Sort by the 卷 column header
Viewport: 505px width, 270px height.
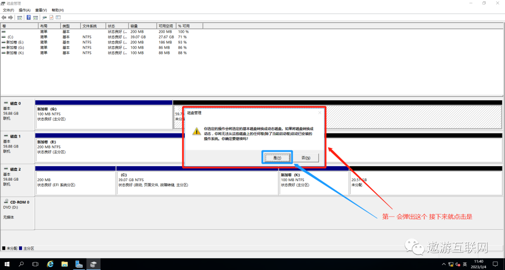(x=19, y=26)
